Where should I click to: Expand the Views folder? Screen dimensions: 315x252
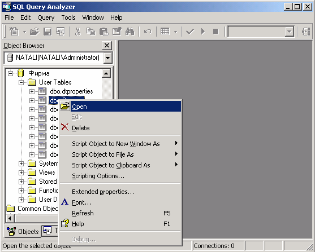[21, 173]
